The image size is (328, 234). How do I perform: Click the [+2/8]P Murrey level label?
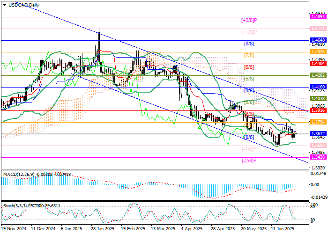[248, 20]
